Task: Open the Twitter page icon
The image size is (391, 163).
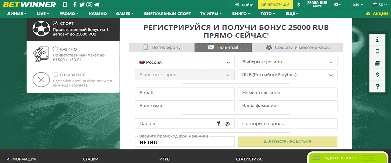Action: (82, 5)
